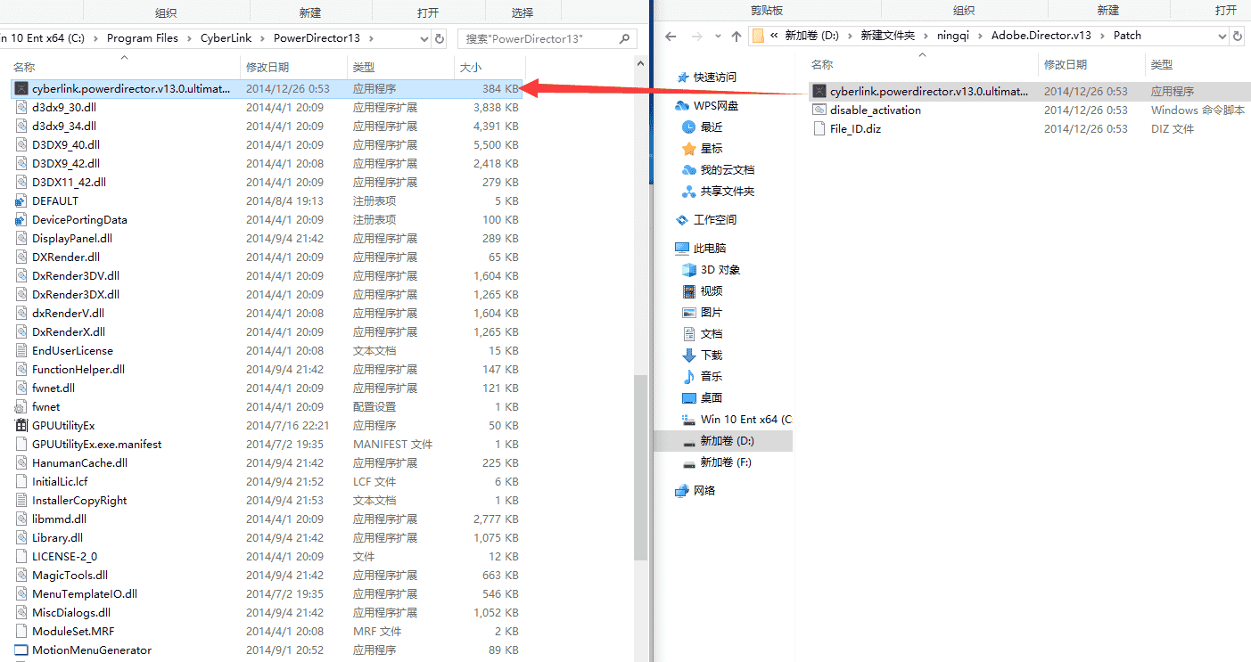The width and height of the screenshot is (1251, 662).
Task: Open 工作空间 workspace icon
Action: [683, 220]
